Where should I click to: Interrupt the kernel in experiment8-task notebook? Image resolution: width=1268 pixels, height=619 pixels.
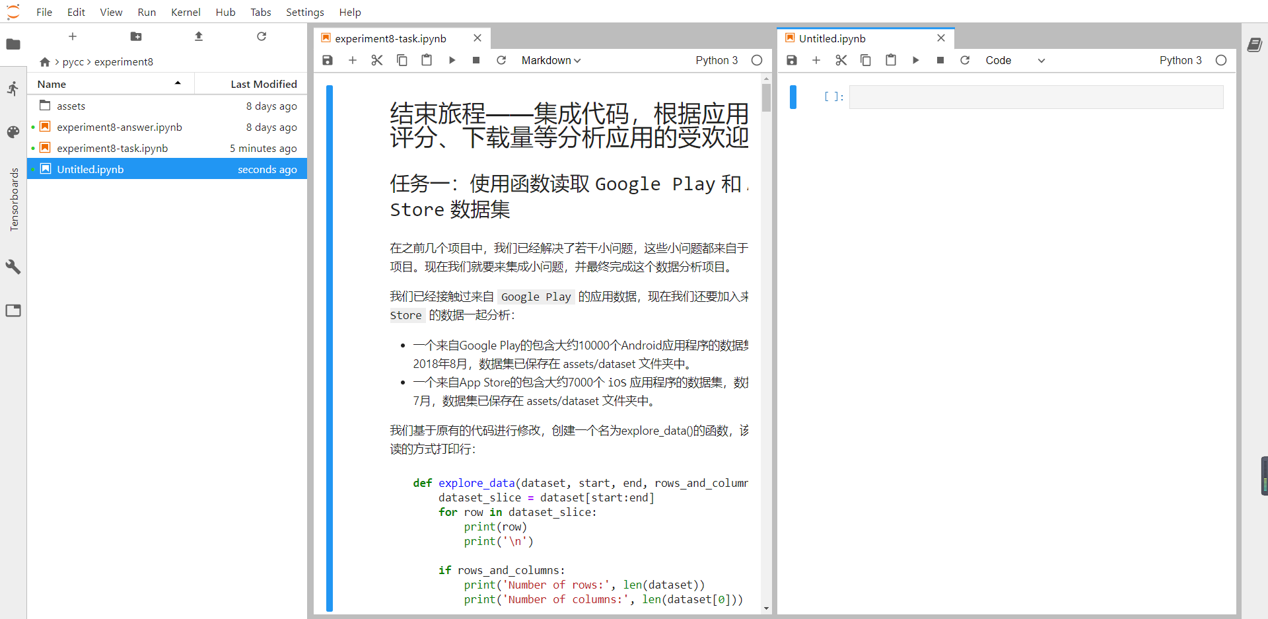476,60
